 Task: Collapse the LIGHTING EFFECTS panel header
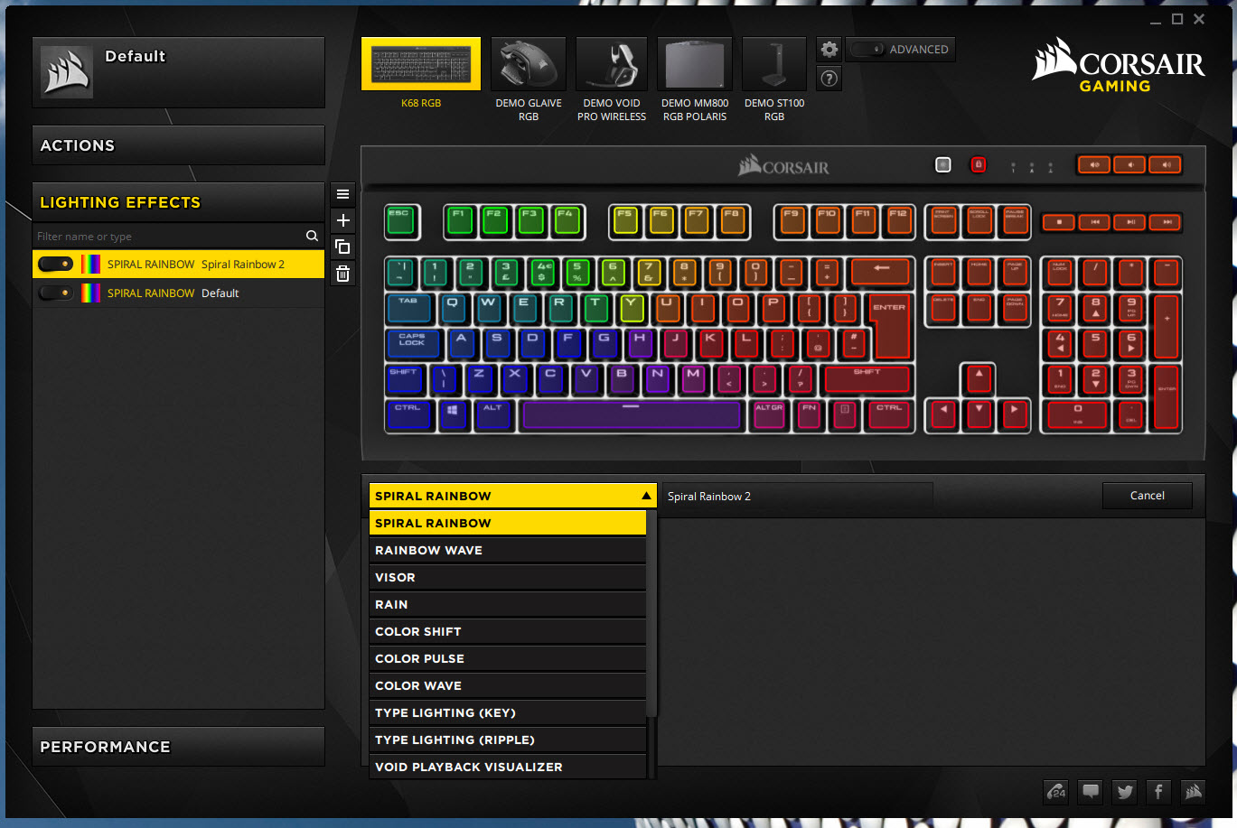point(178,202)
